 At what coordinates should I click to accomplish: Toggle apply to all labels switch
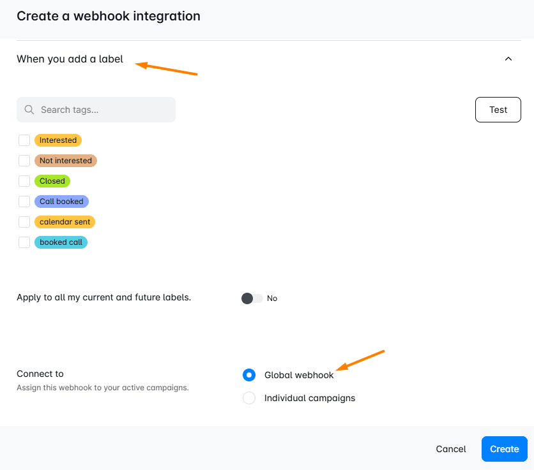(x=252, y=298)
